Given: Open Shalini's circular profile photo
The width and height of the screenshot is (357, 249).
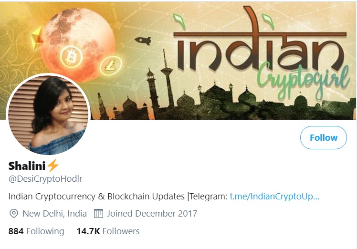Looking at the screenshot, I should [x=48, y=115].
